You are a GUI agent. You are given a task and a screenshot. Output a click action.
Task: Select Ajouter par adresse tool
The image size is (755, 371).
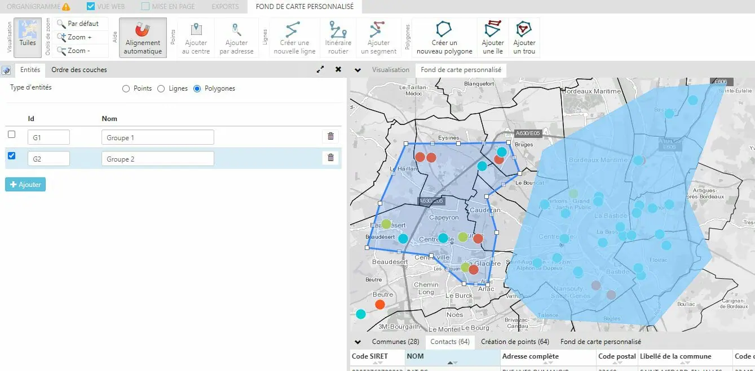coord(236,38)
